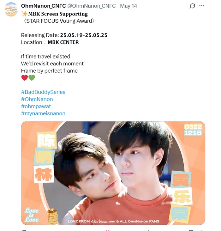
Task: Click the green heart emoji
Action: pos(32,78)
